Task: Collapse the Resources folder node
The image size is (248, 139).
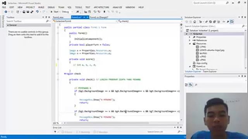Action: (189, 44)
